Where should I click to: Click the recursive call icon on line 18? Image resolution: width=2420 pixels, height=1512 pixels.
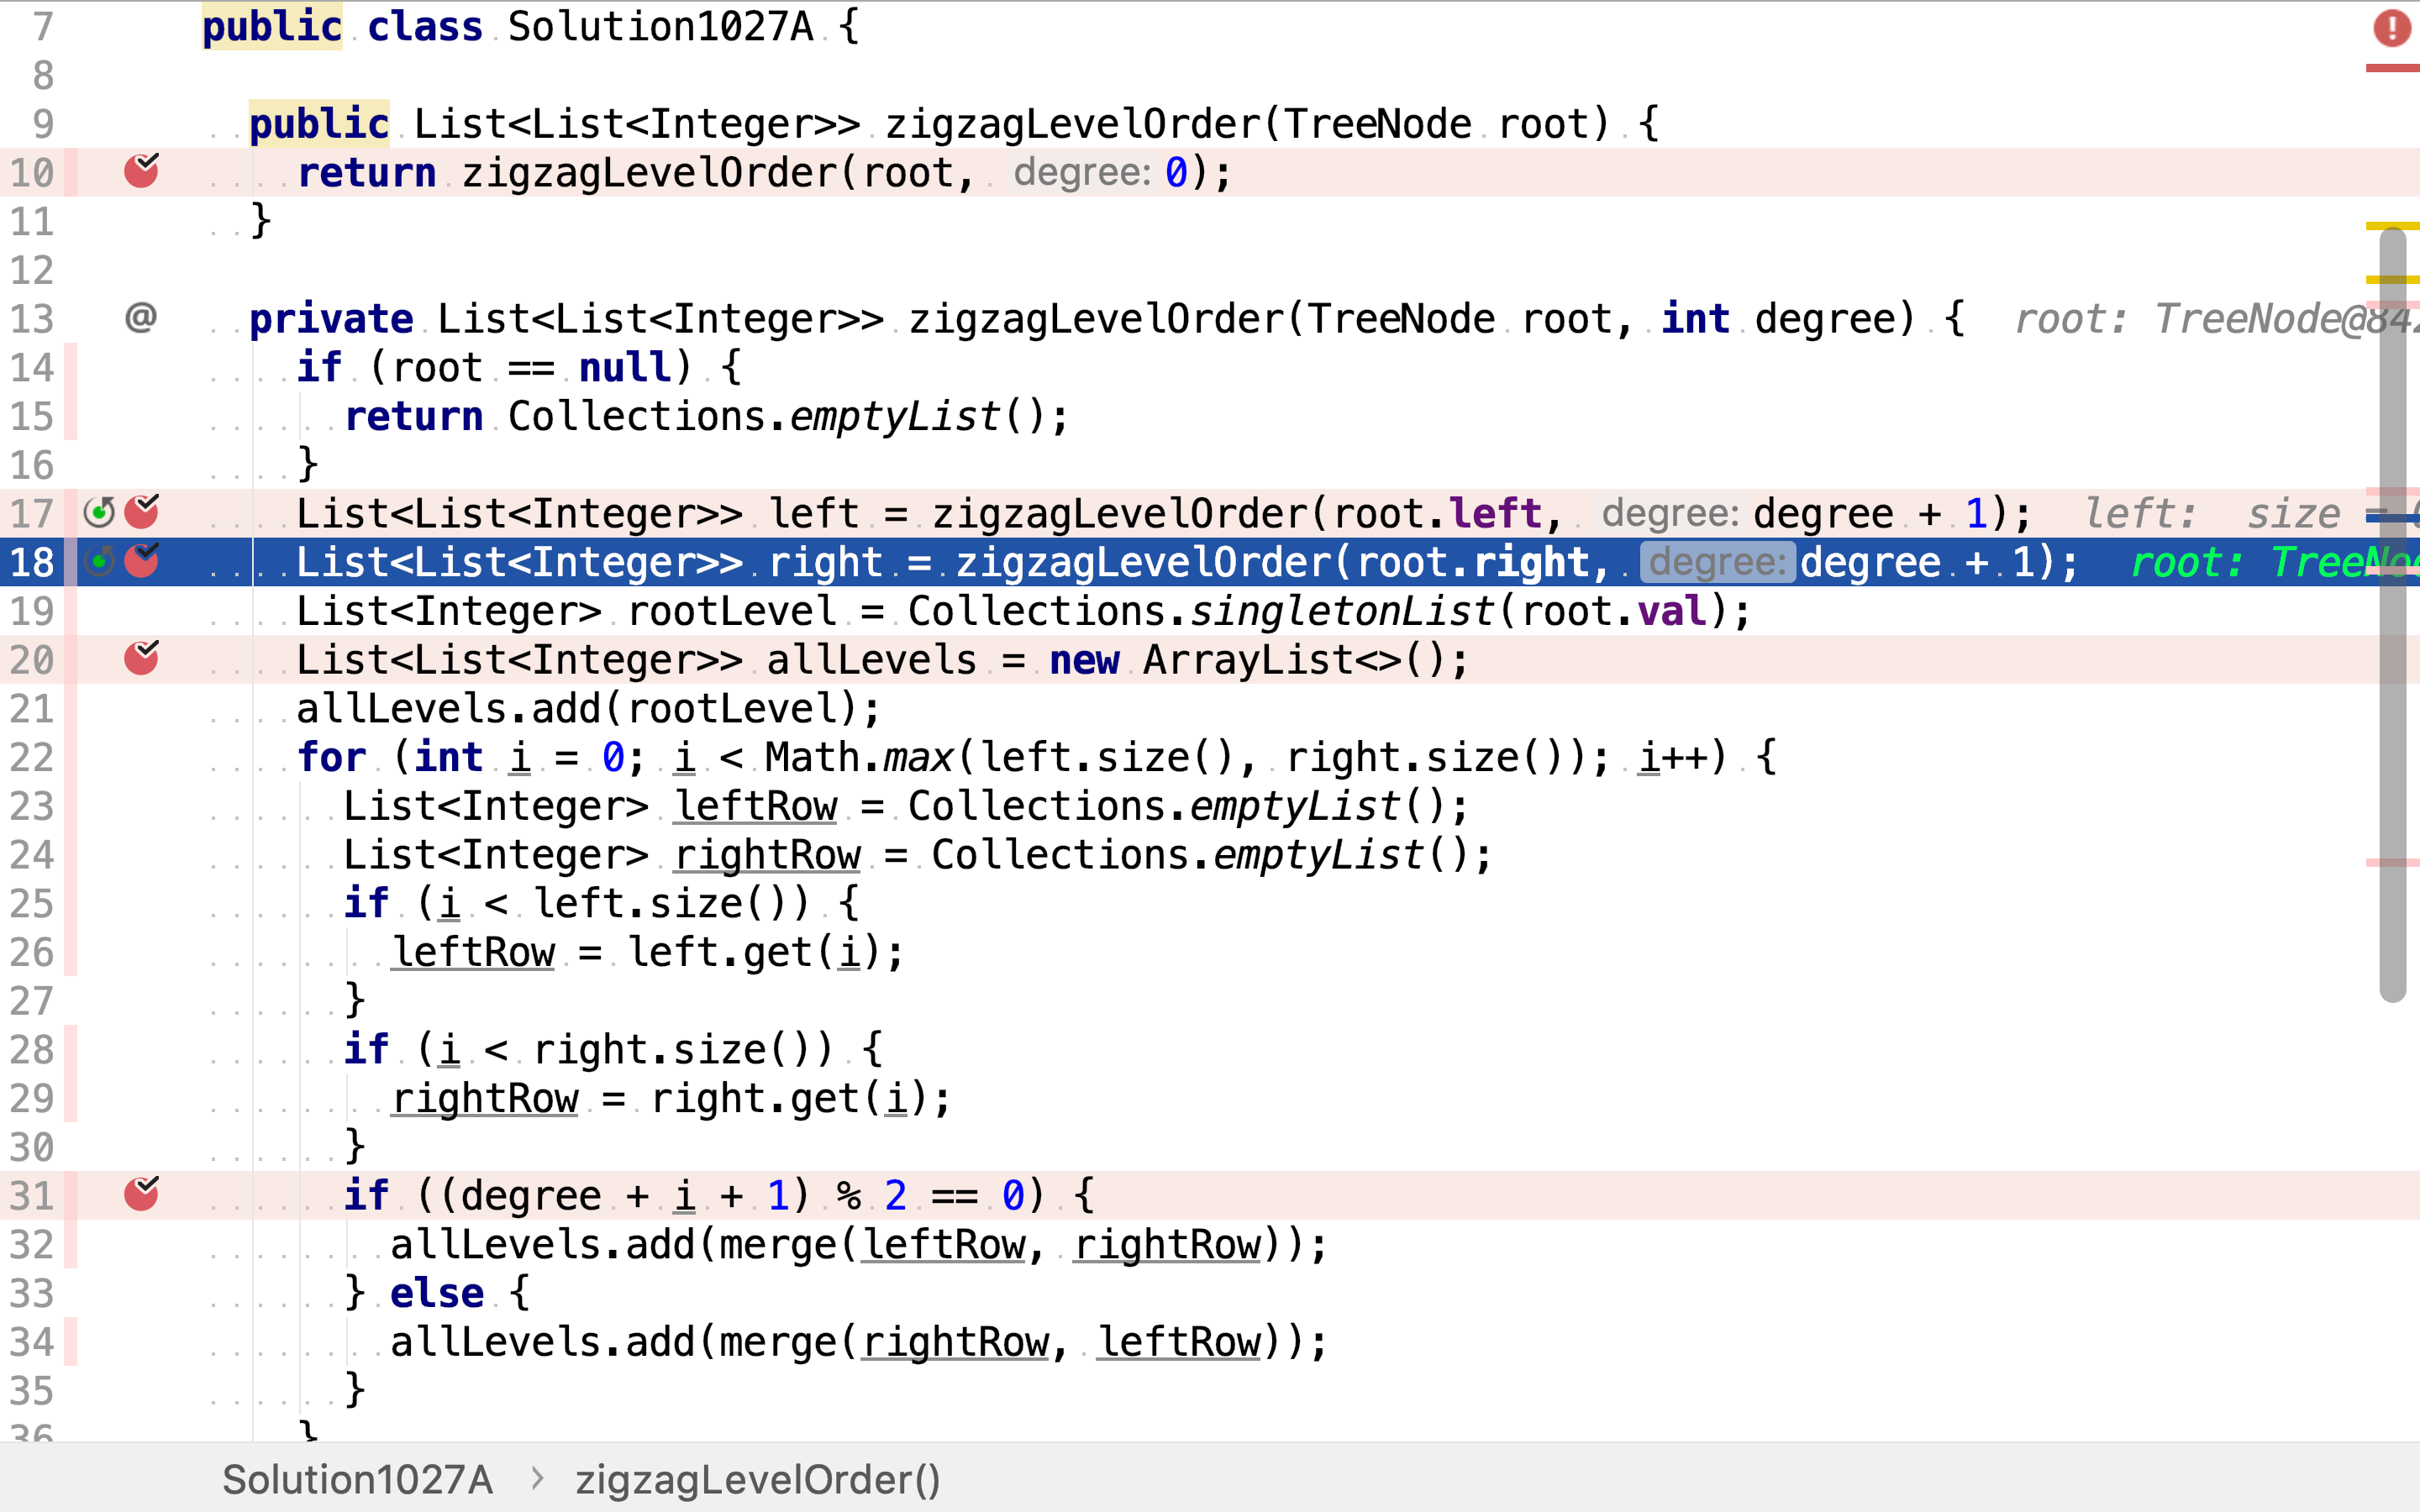tap(99, 562)
